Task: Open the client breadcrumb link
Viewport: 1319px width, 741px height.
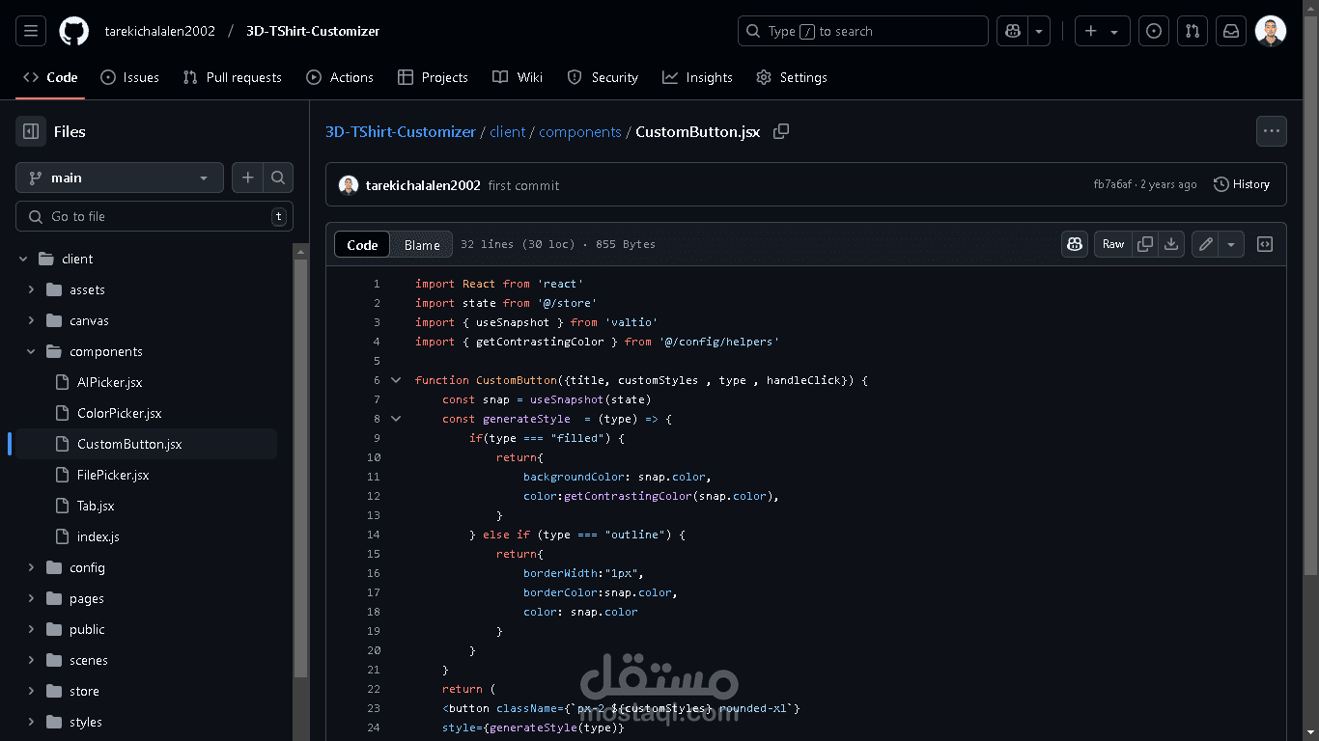Action: [x=508, y=131]
